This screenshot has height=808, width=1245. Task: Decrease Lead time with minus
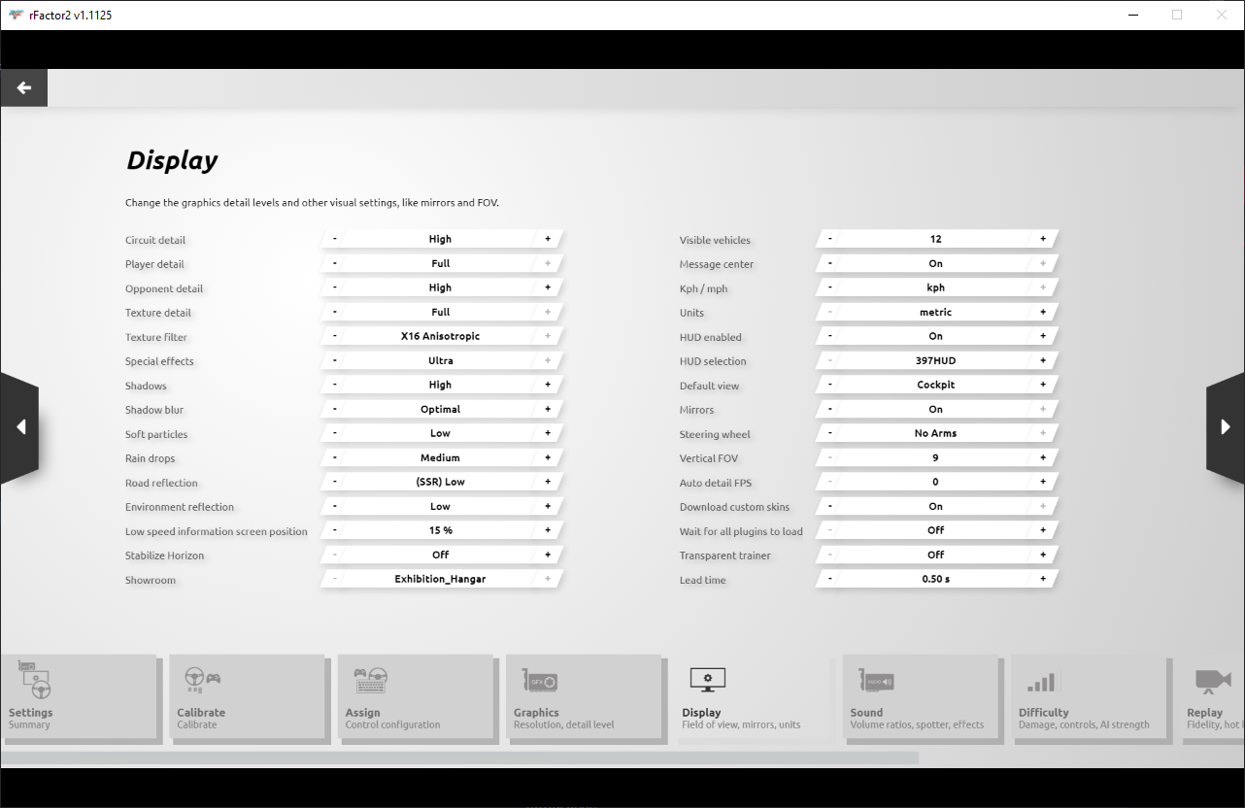(830, 579)
